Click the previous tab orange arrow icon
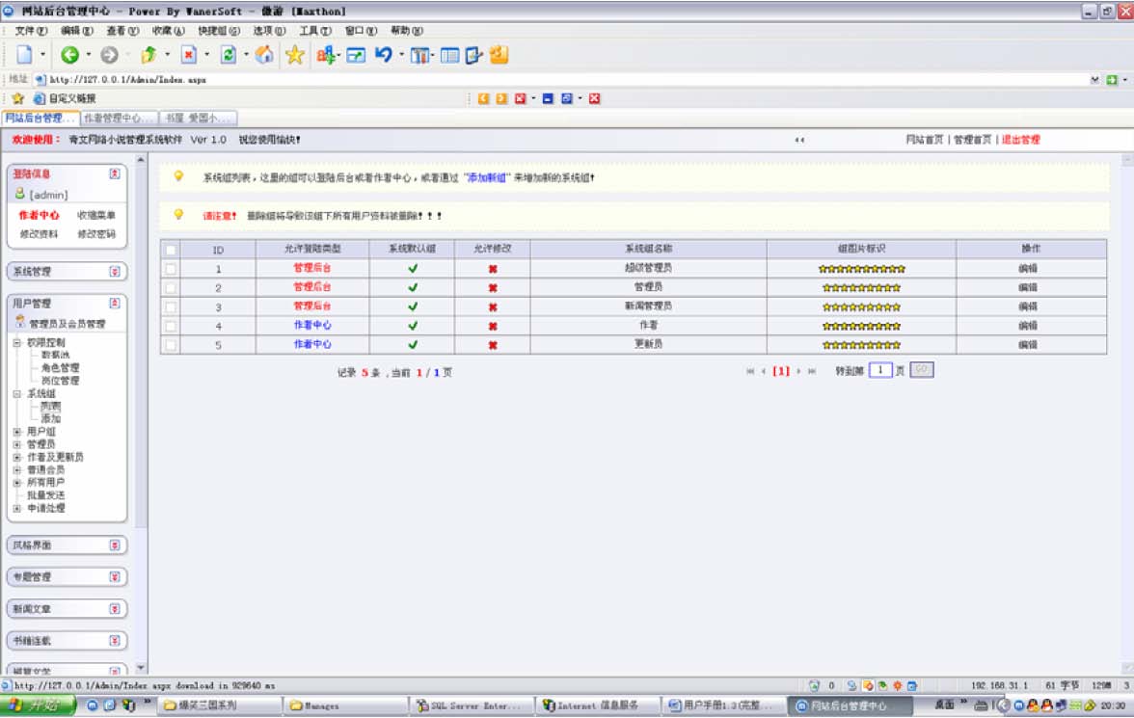The height and width of the screenshot is (718, 1134). [x=484, y=98]
